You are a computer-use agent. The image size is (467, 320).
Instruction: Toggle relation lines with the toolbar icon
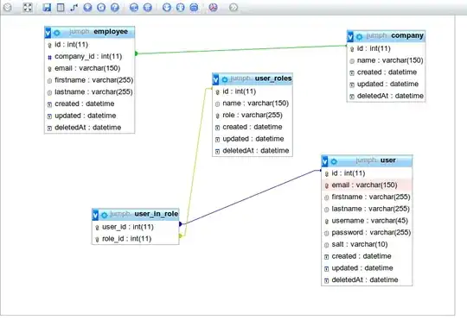(x=194, y=8)
